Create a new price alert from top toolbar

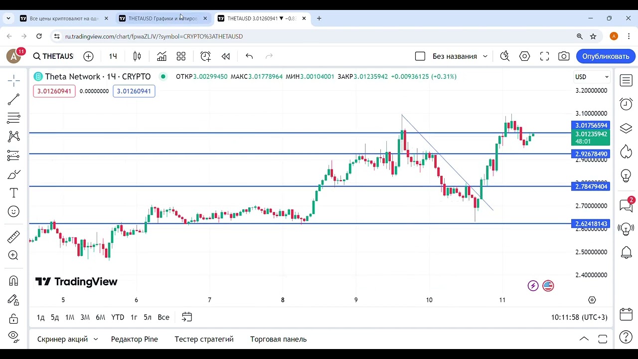(205, 56)
